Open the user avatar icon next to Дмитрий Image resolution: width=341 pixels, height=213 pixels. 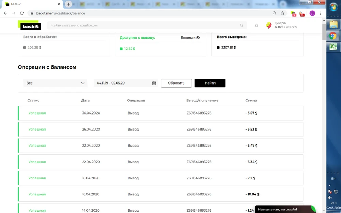coord(269,25)
